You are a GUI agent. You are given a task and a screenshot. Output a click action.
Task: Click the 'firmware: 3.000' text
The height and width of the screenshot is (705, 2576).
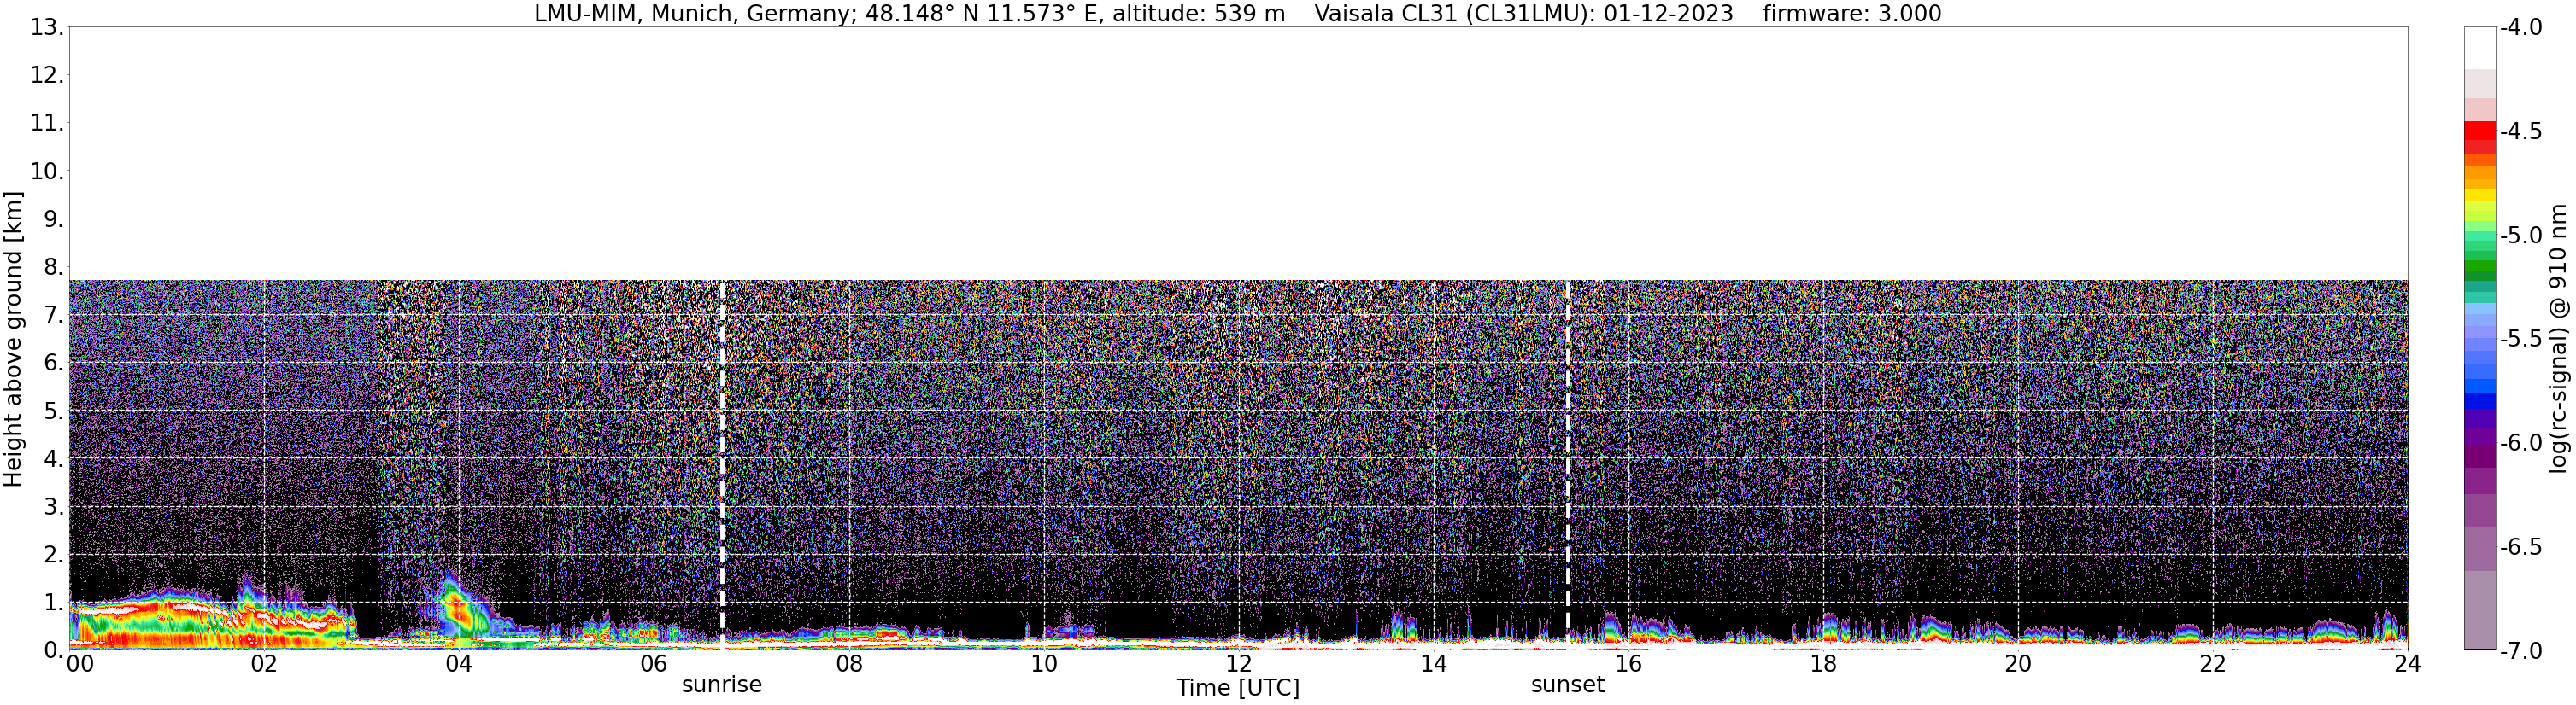(x=1852, y=14)
